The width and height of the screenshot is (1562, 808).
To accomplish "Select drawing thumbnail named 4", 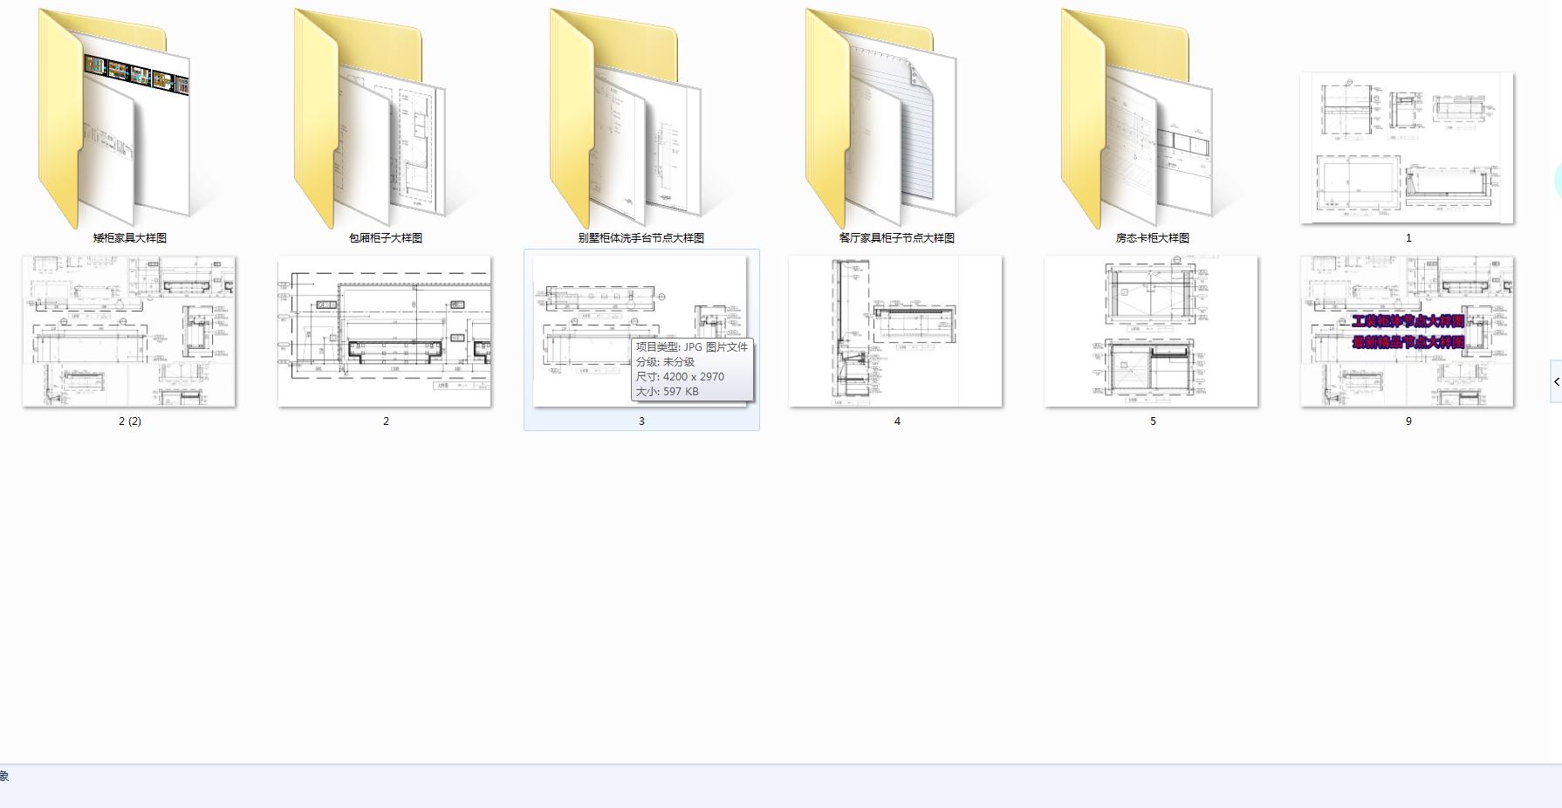I will pyautogui.click(x=895, y=331).
